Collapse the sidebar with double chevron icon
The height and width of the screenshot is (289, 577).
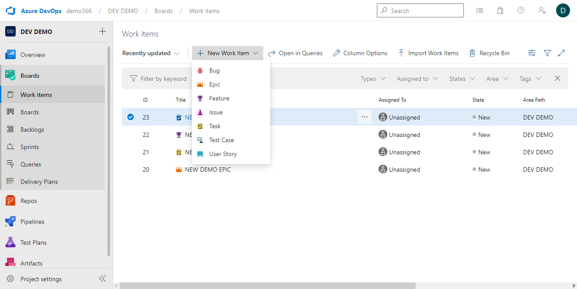tap(103, 279)
